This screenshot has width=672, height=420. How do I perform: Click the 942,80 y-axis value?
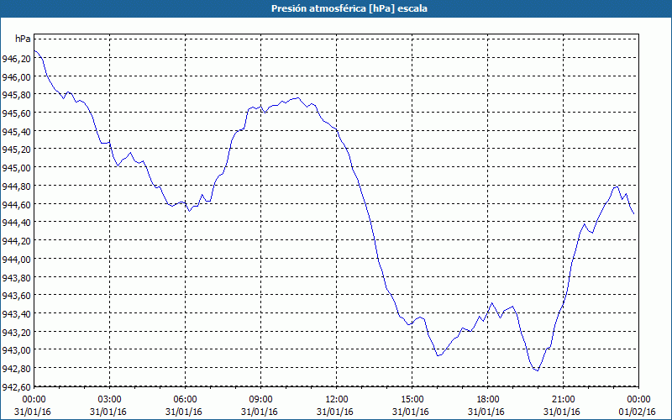point(16,368)
